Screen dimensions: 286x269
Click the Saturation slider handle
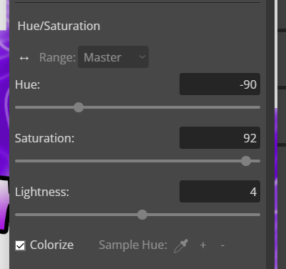point(246,161)
